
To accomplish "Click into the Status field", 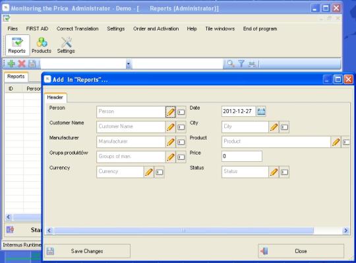I will [245, 172].
